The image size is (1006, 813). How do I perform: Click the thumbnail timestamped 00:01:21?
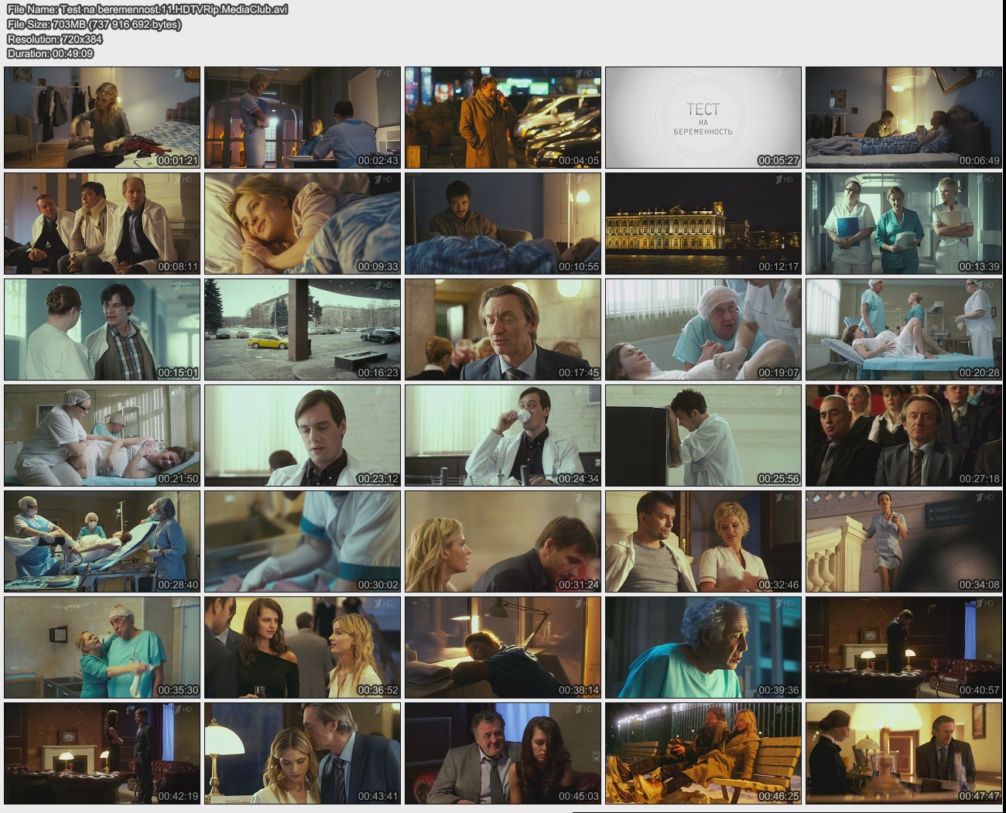102,118
